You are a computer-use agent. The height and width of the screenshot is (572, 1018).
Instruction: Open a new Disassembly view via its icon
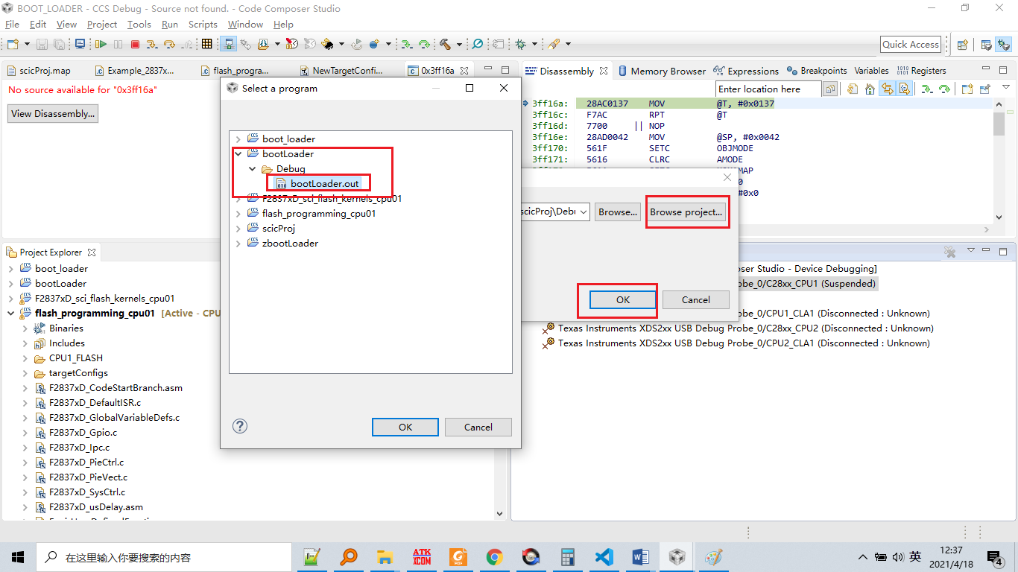(966, 88)
